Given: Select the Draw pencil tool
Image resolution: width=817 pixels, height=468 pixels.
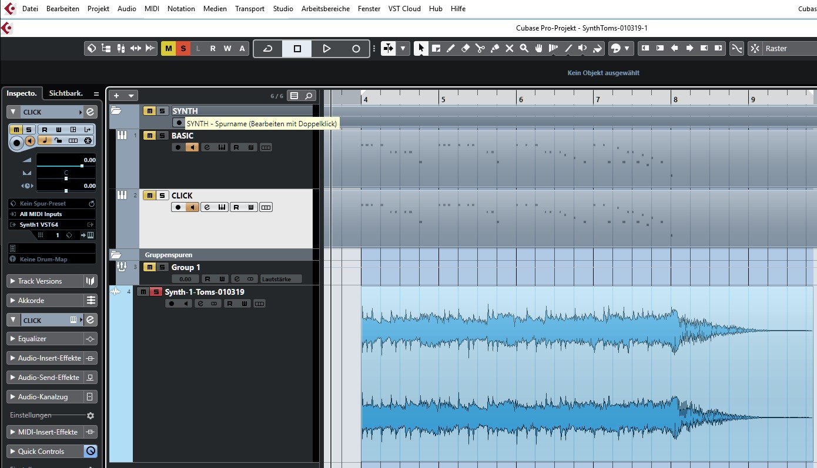Looking at the screenshot, I should 451,49.
